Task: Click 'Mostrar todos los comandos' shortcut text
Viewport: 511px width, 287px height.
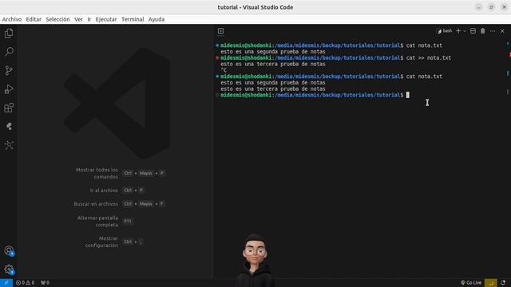Action: coord(97,174)
